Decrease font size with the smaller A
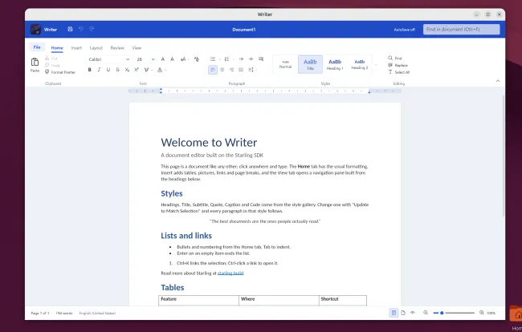The height and width of the screenshot is (332, 522). pyautogui.click(x=172, y=59)
